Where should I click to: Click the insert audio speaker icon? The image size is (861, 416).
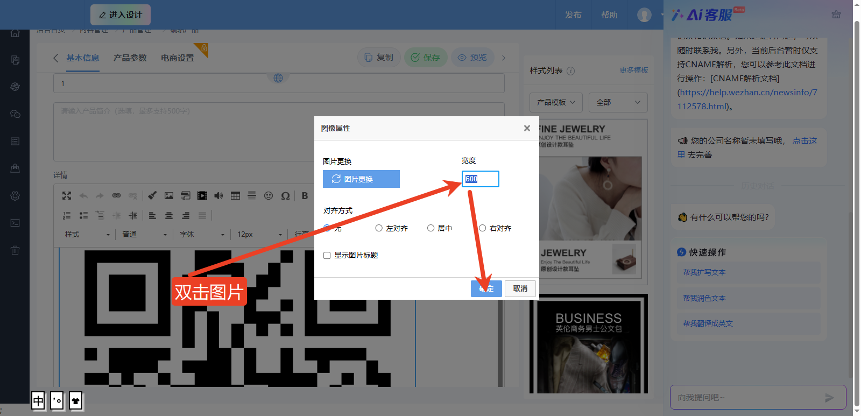[x=218, y=196]
